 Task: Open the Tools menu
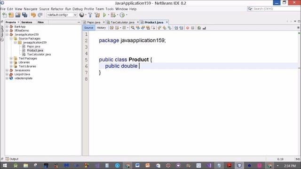(x=110, y=9)
